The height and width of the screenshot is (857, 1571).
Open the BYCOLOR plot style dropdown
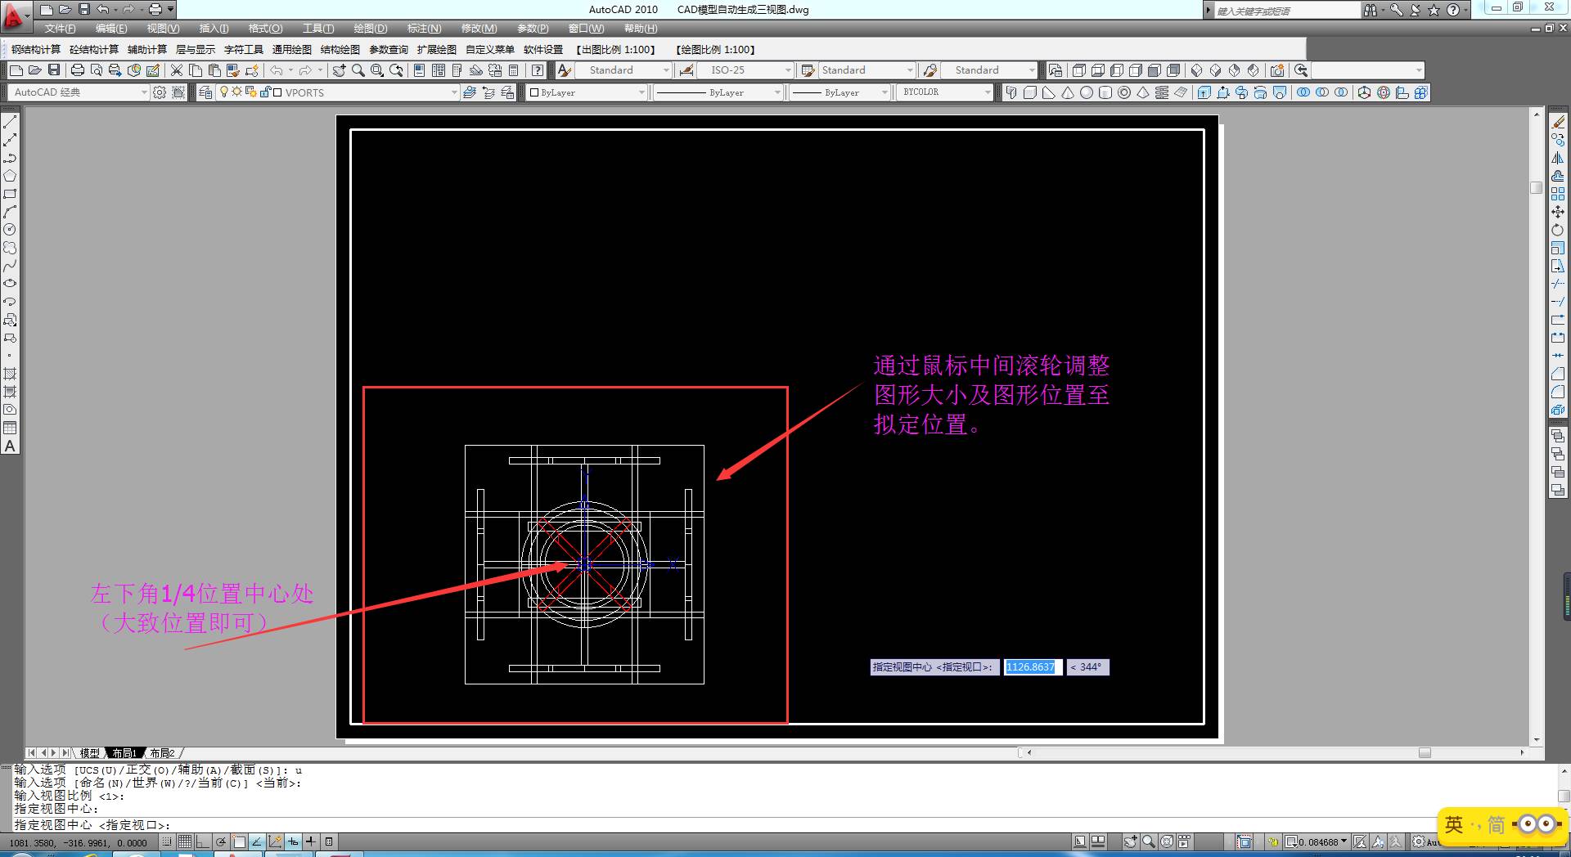pos(945,92)
